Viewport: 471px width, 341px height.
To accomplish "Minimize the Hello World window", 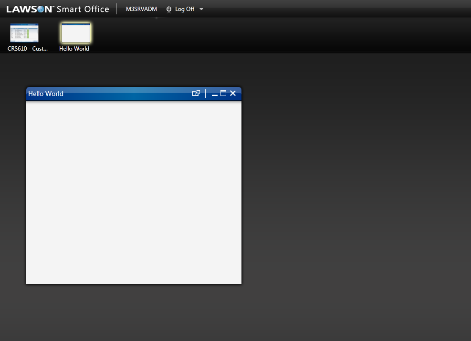I will [x=215, y=94].
